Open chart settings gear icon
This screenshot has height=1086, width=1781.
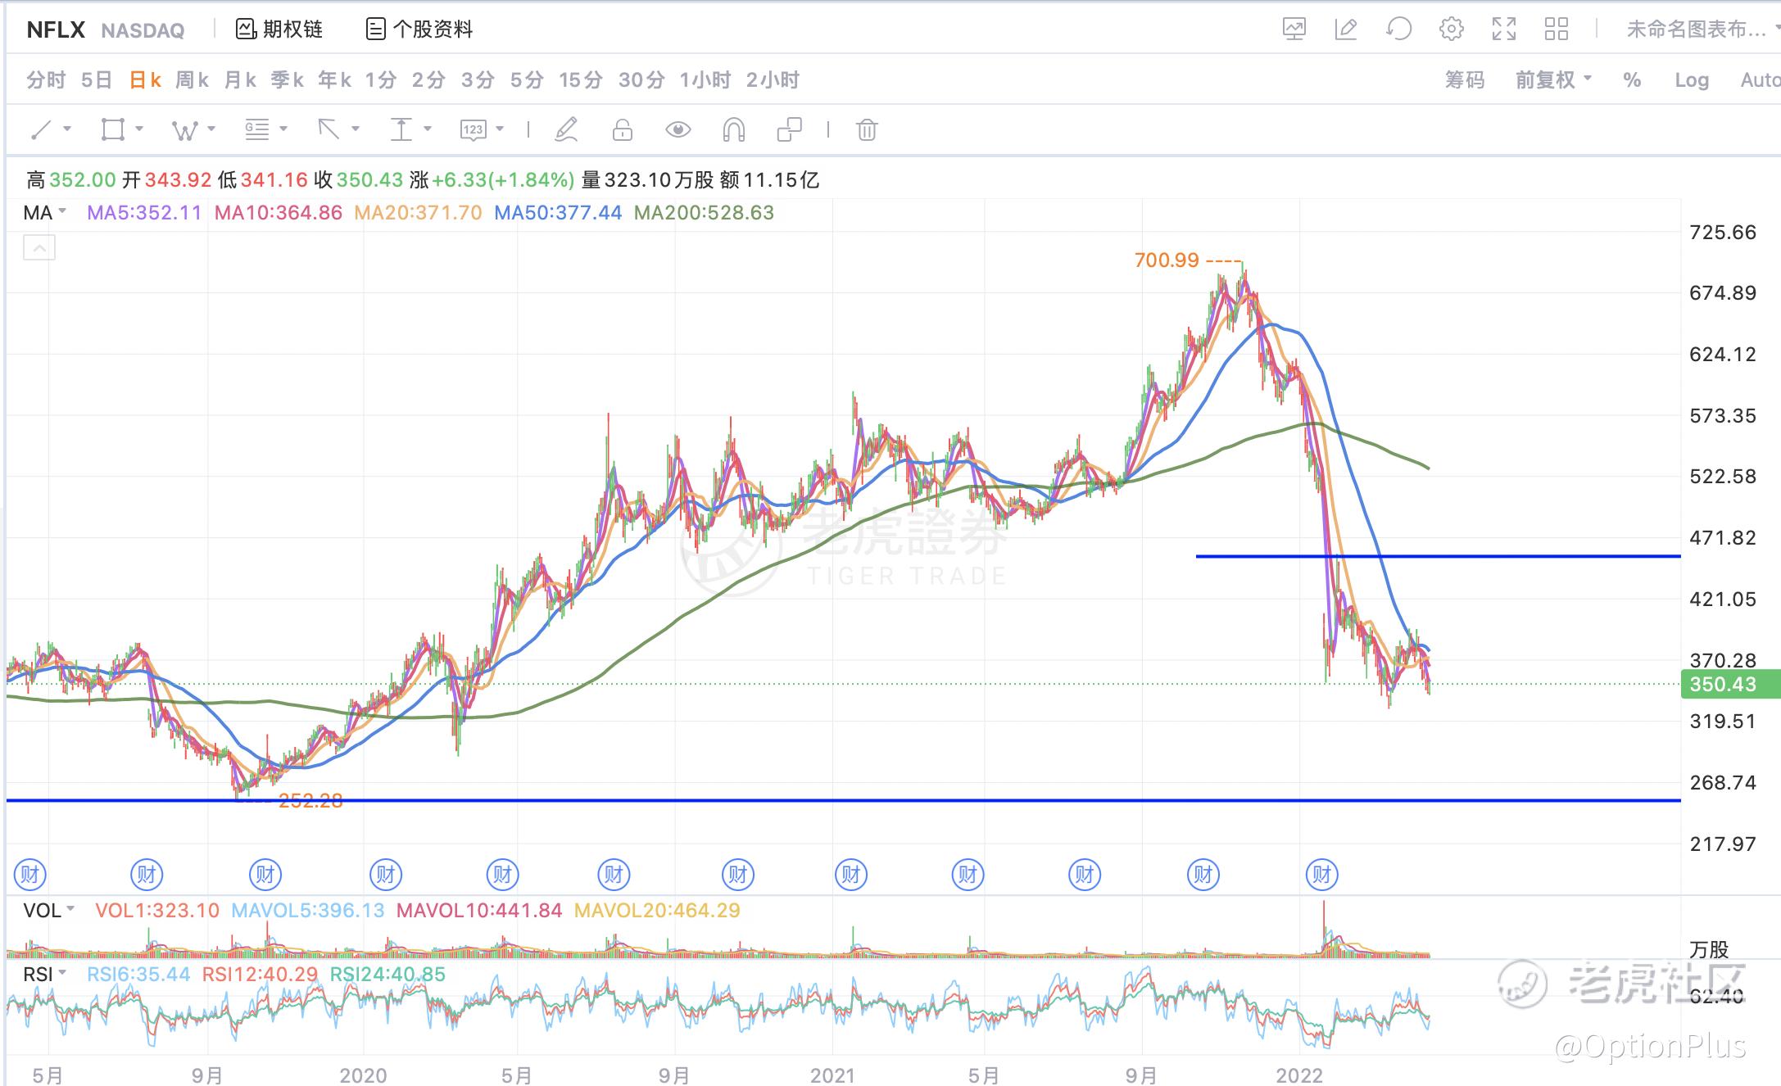pos(1451,29)
